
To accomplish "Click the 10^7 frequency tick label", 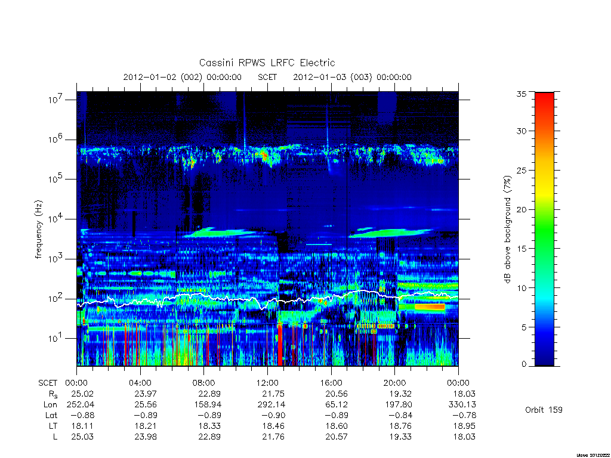I will tap(55, 100).
